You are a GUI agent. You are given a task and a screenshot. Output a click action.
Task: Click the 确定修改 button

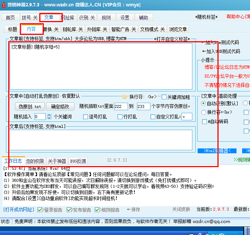(60, 106)
